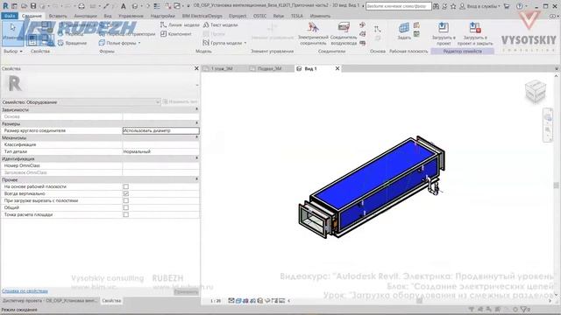Click the 'Справка по свойствам' help link
The width and height of the screenshot is (561, 315).
[25, 291]
